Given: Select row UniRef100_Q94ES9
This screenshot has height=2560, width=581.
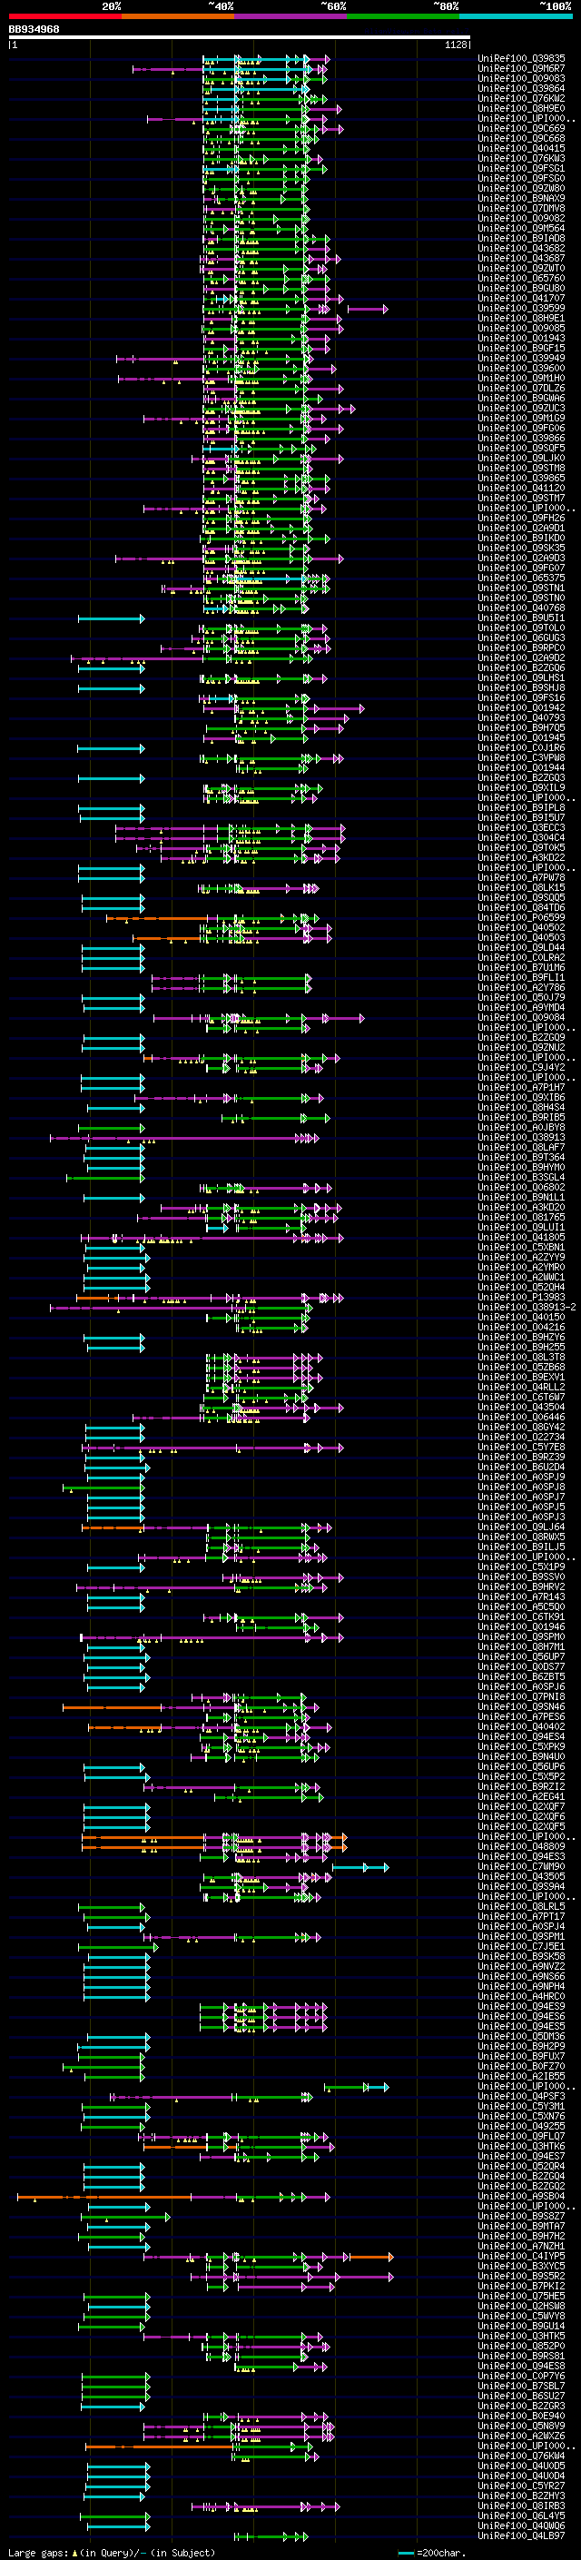Looking at the screenshot, I should [521, 2008].
